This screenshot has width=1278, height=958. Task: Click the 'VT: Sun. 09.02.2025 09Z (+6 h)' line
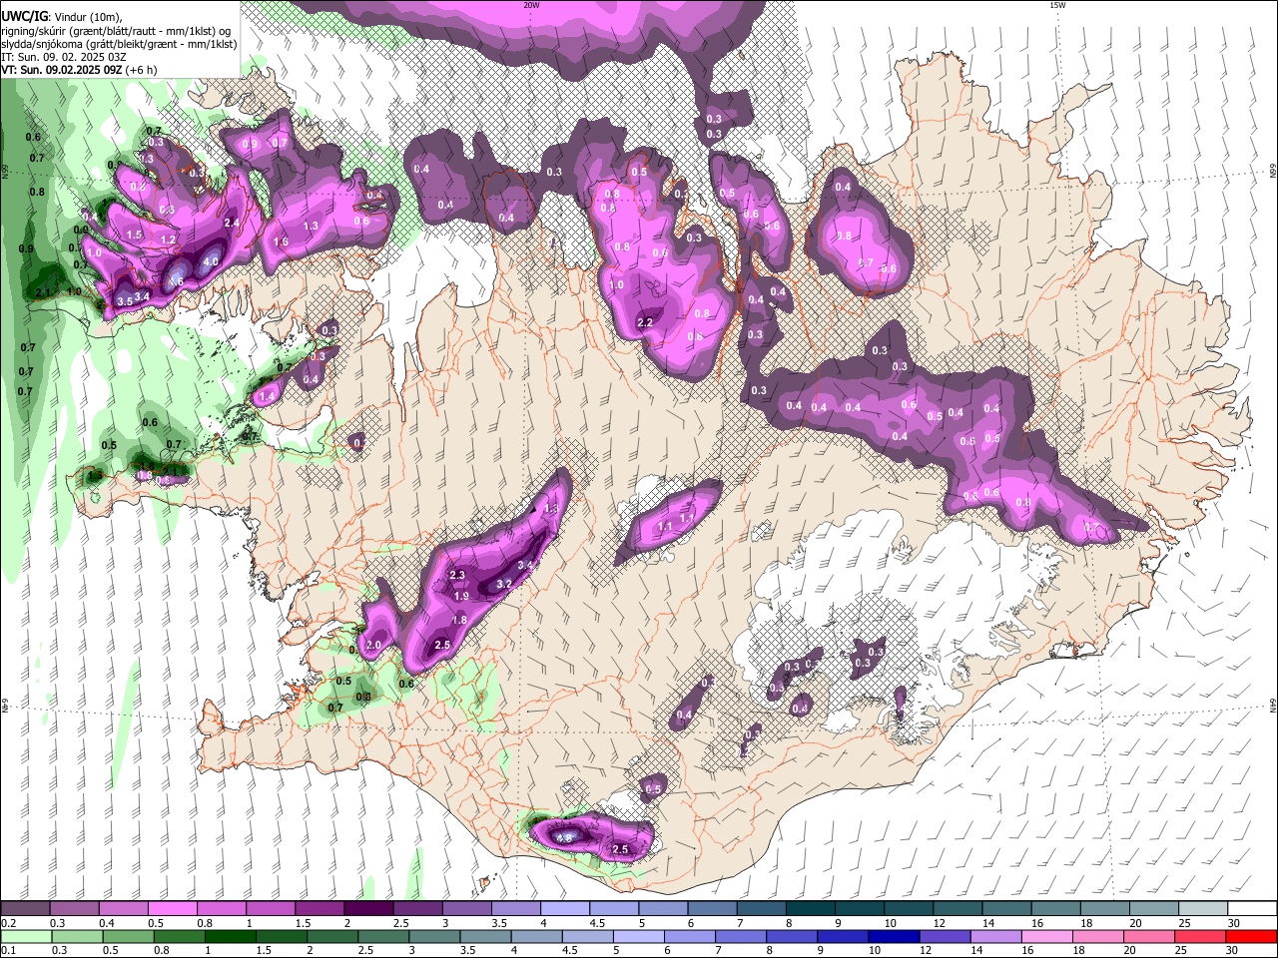point(79,70)
